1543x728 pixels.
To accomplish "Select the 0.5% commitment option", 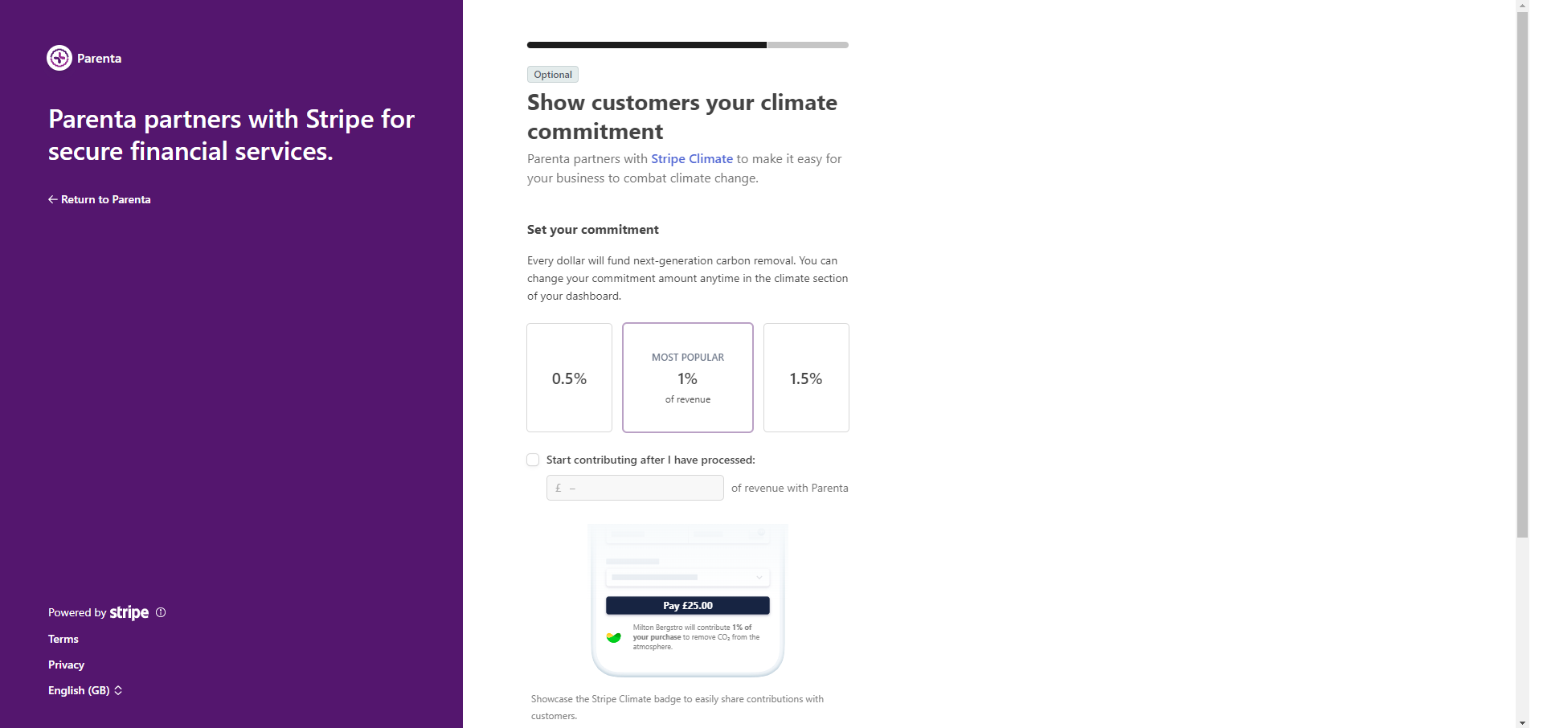I will (x=569, y=378).
